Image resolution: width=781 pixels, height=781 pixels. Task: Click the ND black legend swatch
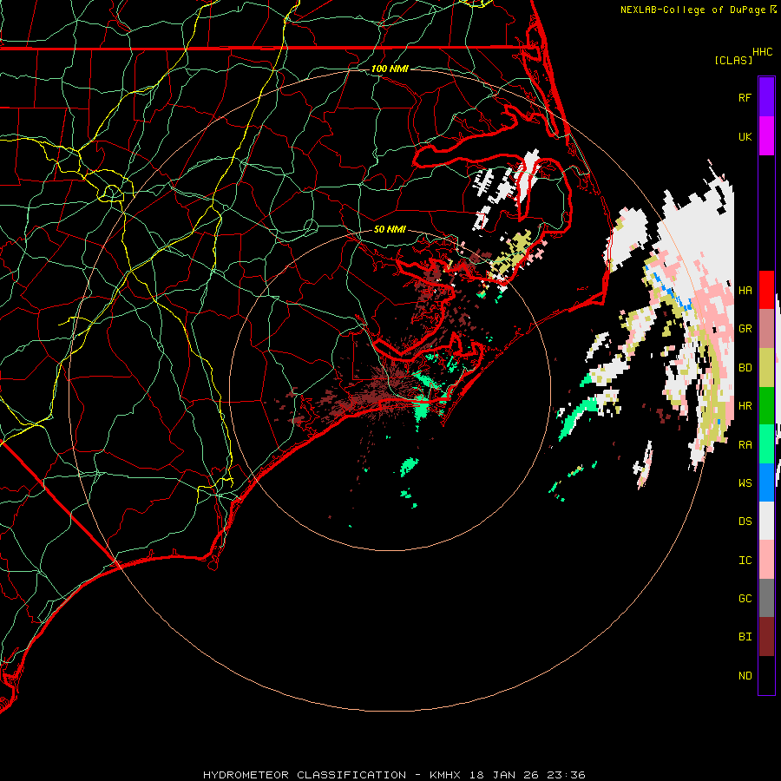click(x=766, y=675)
